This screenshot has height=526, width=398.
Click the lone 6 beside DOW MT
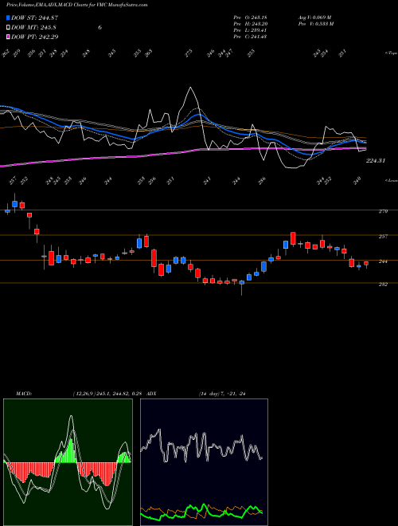99,28
